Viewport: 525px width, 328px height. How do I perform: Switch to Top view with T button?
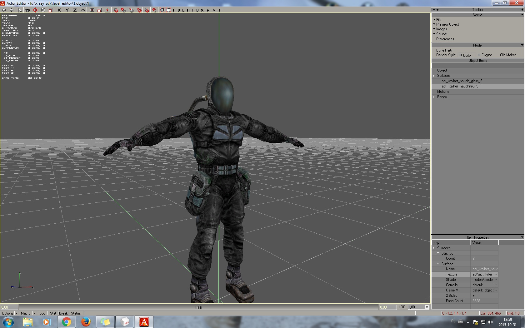pos(192,10)
